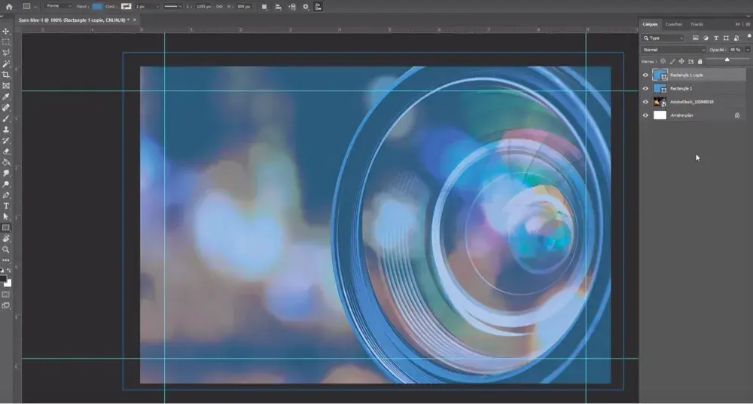Open path arrangement icon in options bar
753x404 pixels.
click(x=291, y=7)
